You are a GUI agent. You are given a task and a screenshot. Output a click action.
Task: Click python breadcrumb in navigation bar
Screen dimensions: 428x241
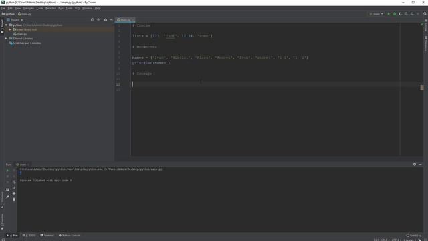click(8, 14)
